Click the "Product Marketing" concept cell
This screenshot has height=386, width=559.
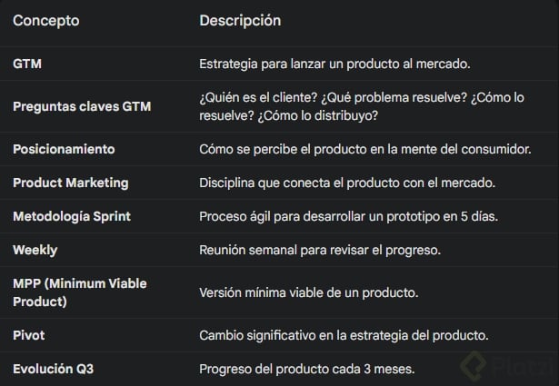[71, 183]
